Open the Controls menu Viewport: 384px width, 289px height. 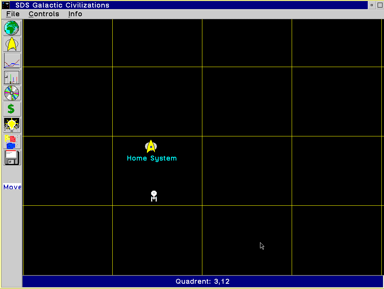[x=44, y=14]
